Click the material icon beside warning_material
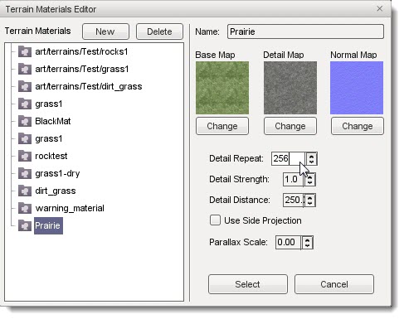404x319 pixels. click(x=25, y=208)
